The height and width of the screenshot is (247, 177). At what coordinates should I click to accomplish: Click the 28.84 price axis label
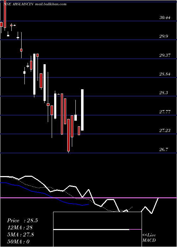[x=165, y=74]
